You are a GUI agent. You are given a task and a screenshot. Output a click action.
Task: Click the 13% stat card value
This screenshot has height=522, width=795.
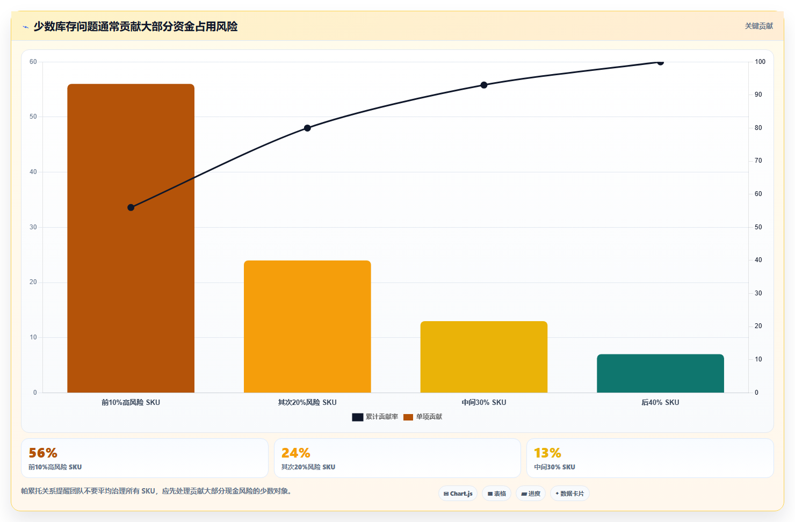click(547, 453)
